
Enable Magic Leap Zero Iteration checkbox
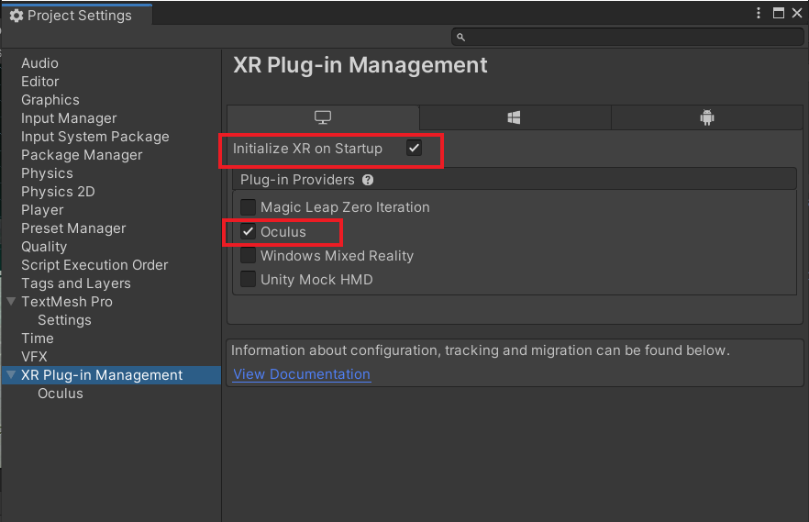tap(248, 206)
